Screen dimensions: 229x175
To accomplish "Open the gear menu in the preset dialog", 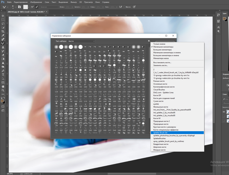I will [149, 41].
